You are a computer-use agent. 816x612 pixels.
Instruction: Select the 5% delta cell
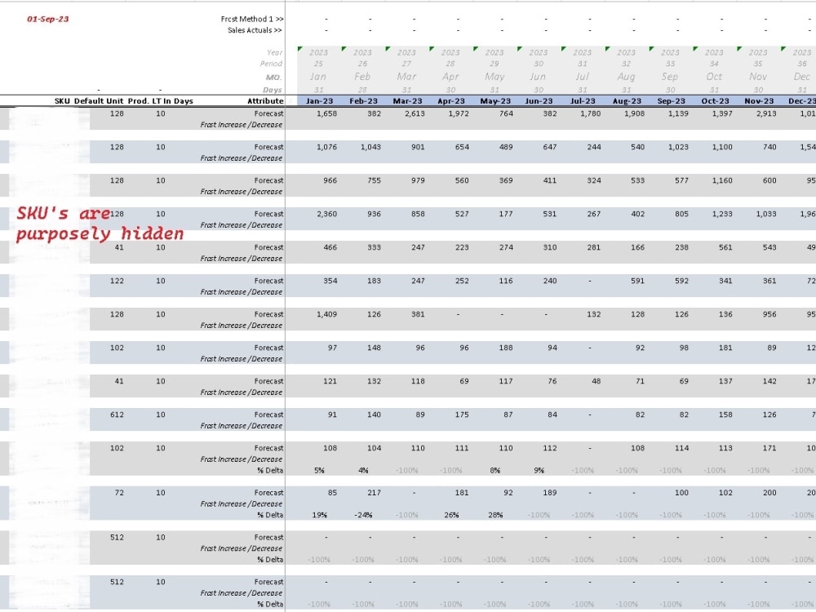coord(319,471)
